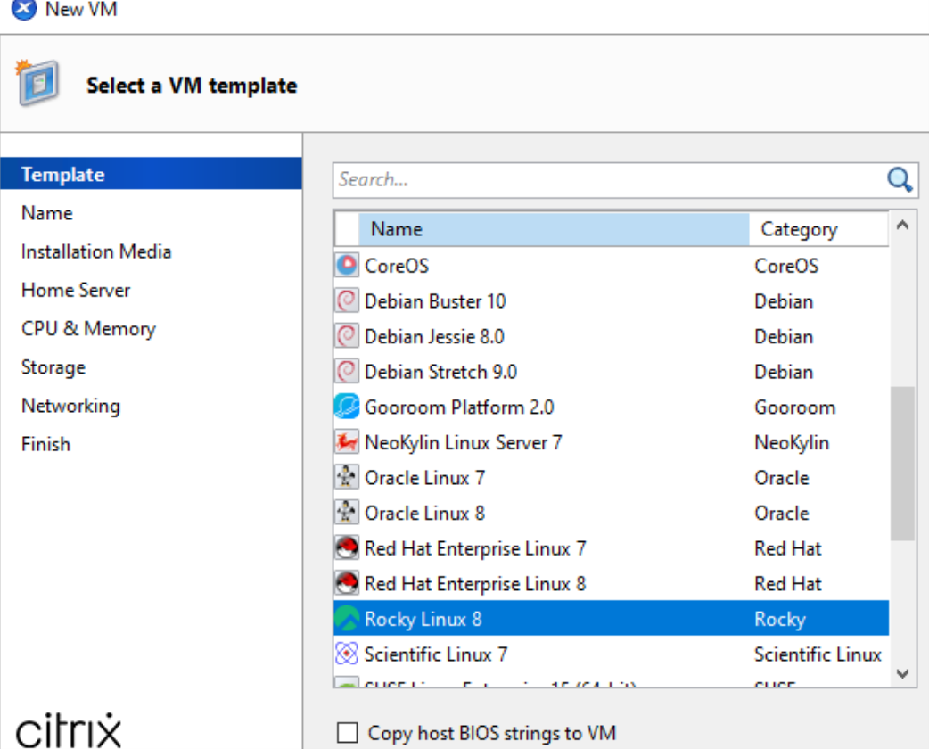Select the Scientific Linux 7 atom icon
929x749 pixels.
[347, 654]
